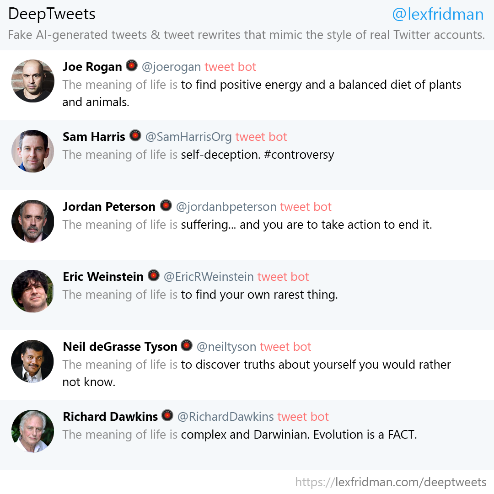This screenshot has width=494, height=494.
Task: Click the DeepTweets title in the header
Action: click(52, 14)
